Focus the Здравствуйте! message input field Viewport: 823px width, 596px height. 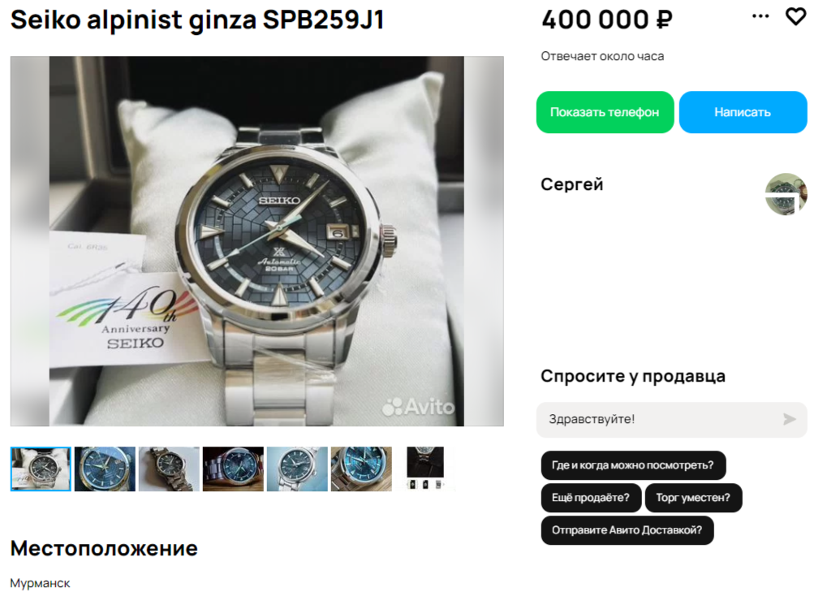click(671, 420)
